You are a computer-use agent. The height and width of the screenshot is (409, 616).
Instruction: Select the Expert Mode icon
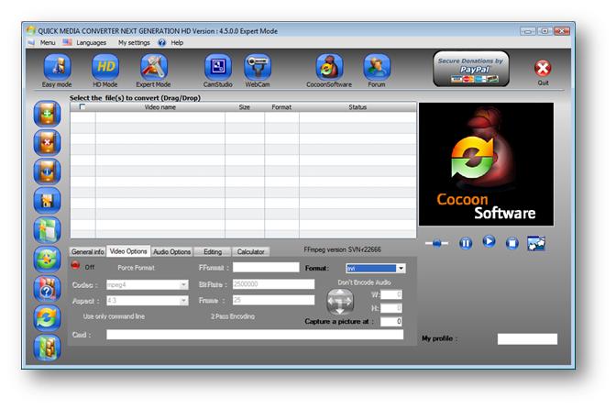[x=154, y=67]
